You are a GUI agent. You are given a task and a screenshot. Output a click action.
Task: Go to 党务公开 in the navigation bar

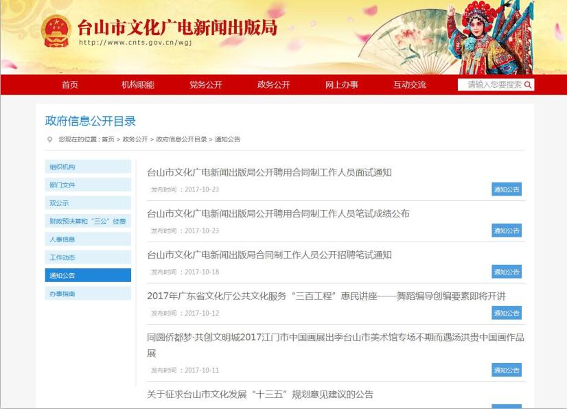click(x=206, y=85)
